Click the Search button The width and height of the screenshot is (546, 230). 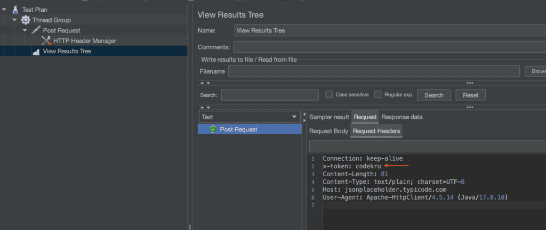(x=433, y=95)
